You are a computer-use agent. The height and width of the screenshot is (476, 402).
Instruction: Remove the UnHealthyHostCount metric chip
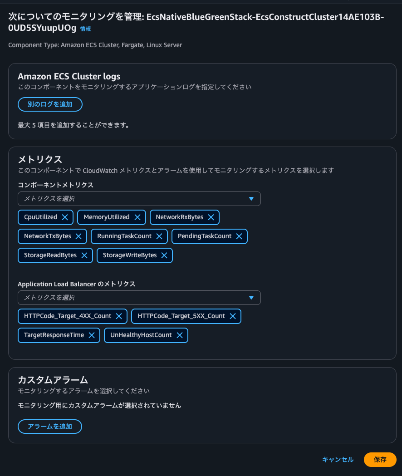point(179,335)
